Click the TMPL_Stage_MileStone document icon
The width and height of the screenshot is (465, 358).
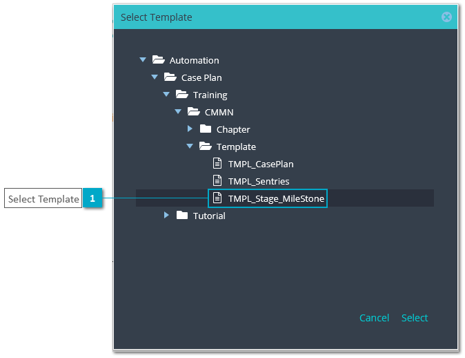click(x=217, y=198)
